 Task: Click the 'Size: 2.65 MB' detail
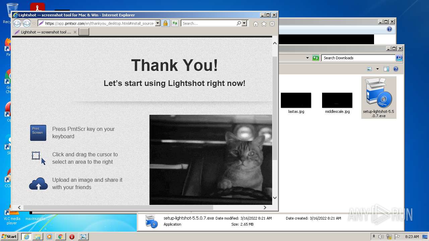pos(242,224)
